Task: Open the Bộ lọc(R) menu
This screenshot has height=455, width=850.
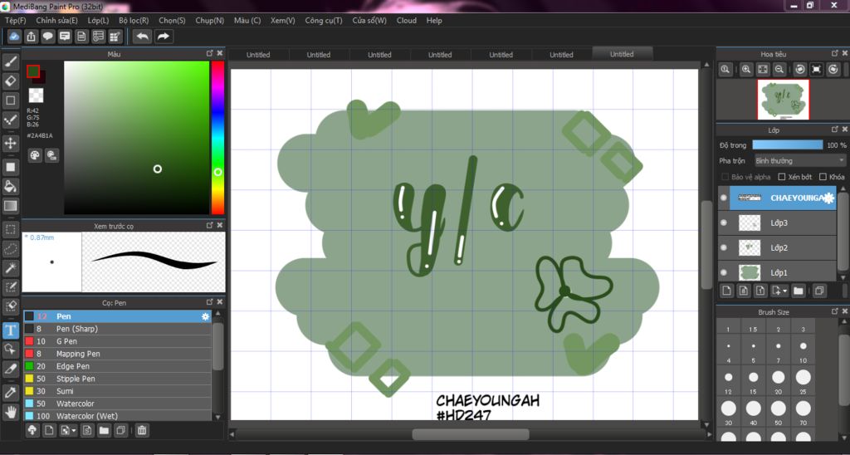Action: (134, 21)
